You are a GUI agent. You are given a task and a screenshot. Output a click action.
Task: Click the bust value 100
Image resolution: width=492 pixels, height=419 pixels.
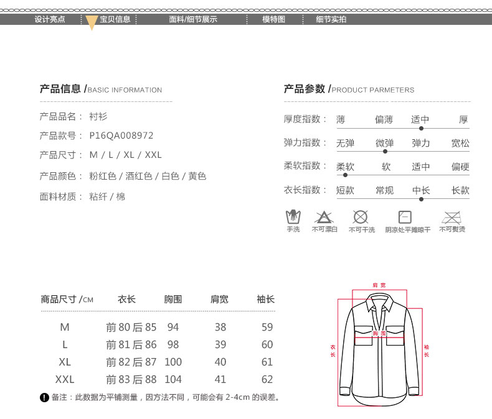tap(173, 362)
